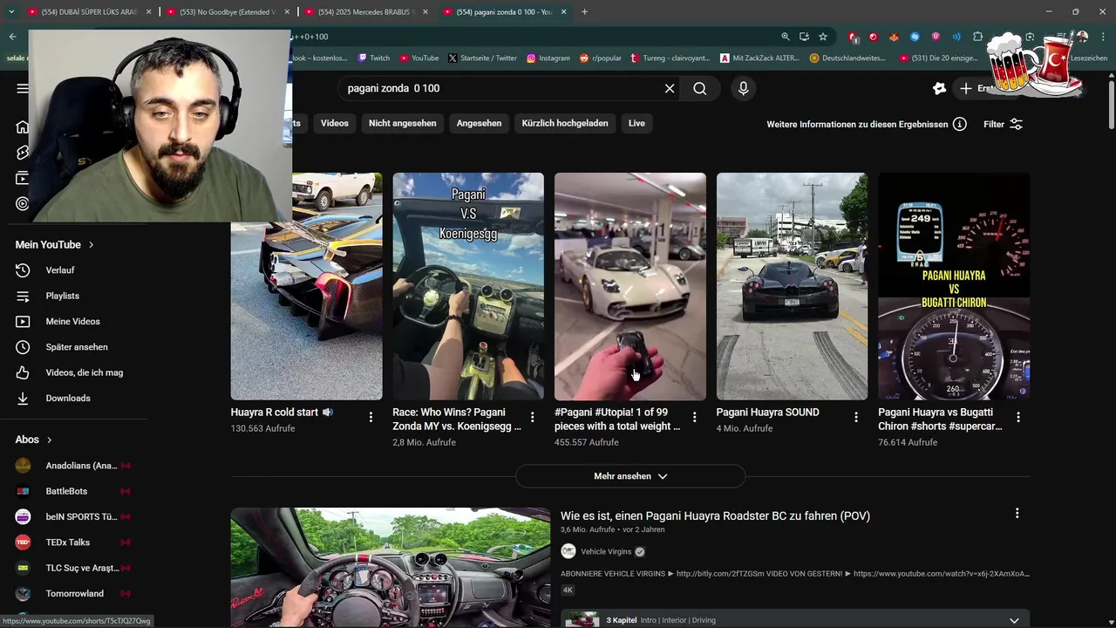
Task: Click the info icon next to Weitere Informationen
Action: click(960, 124)
